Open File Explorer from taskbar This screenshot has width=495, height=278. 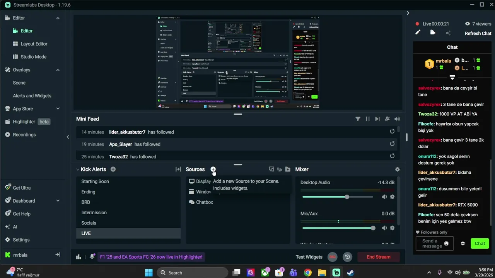coord(322,273)
